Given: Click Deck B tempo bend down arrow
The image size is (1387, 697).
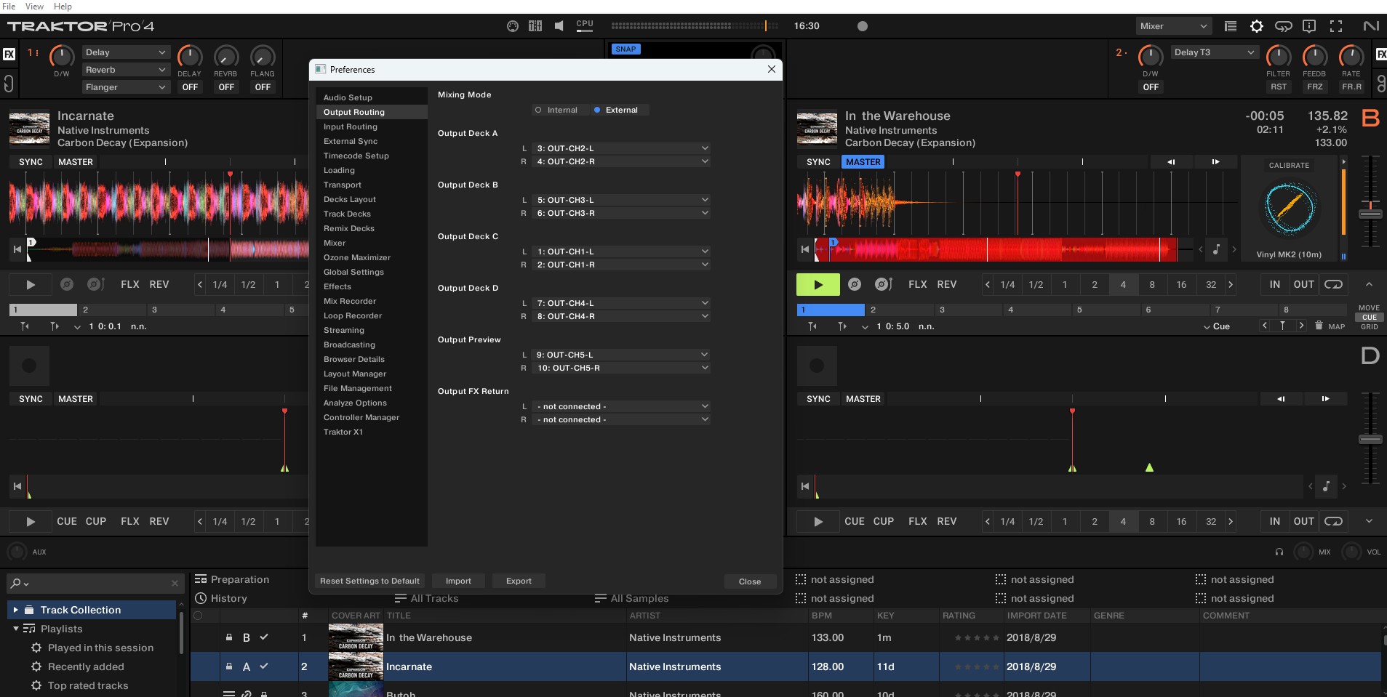Looking at the screenshot, I should 1171,162.
